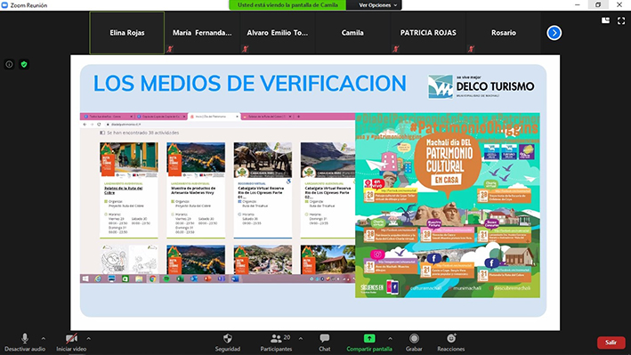Open the Participantes panel

276,343
